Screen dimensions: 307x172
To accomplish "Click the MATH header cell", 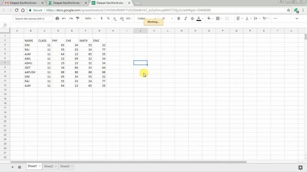I will 85,41.
